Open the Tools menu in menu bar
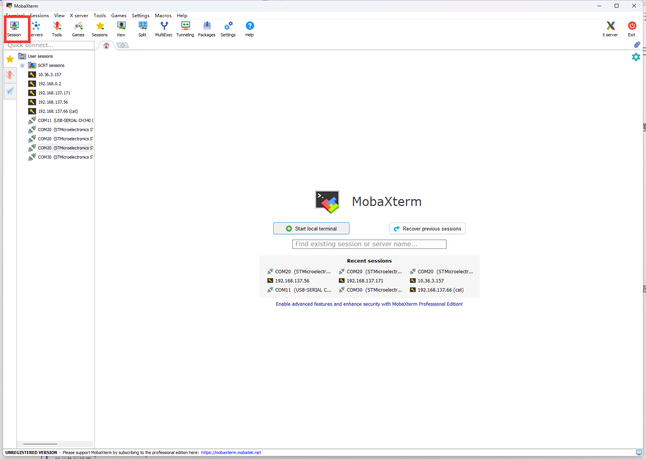646x459 pixels. click(x=100, y=16)
